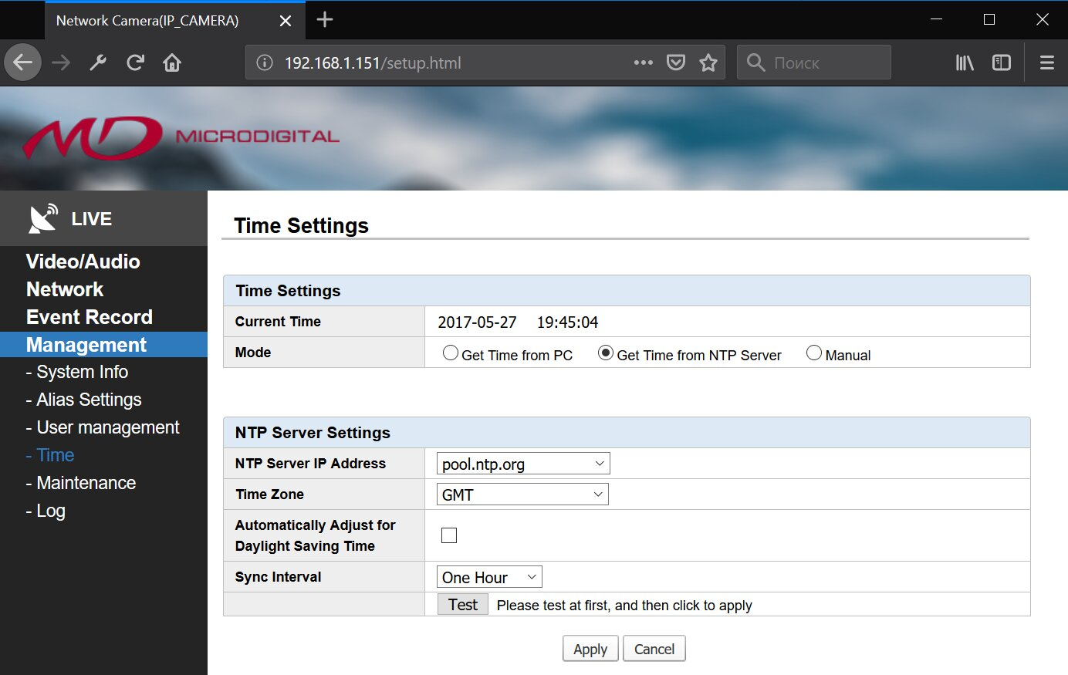
Task: Click the browser back arrow button
Action: [22, 62]
